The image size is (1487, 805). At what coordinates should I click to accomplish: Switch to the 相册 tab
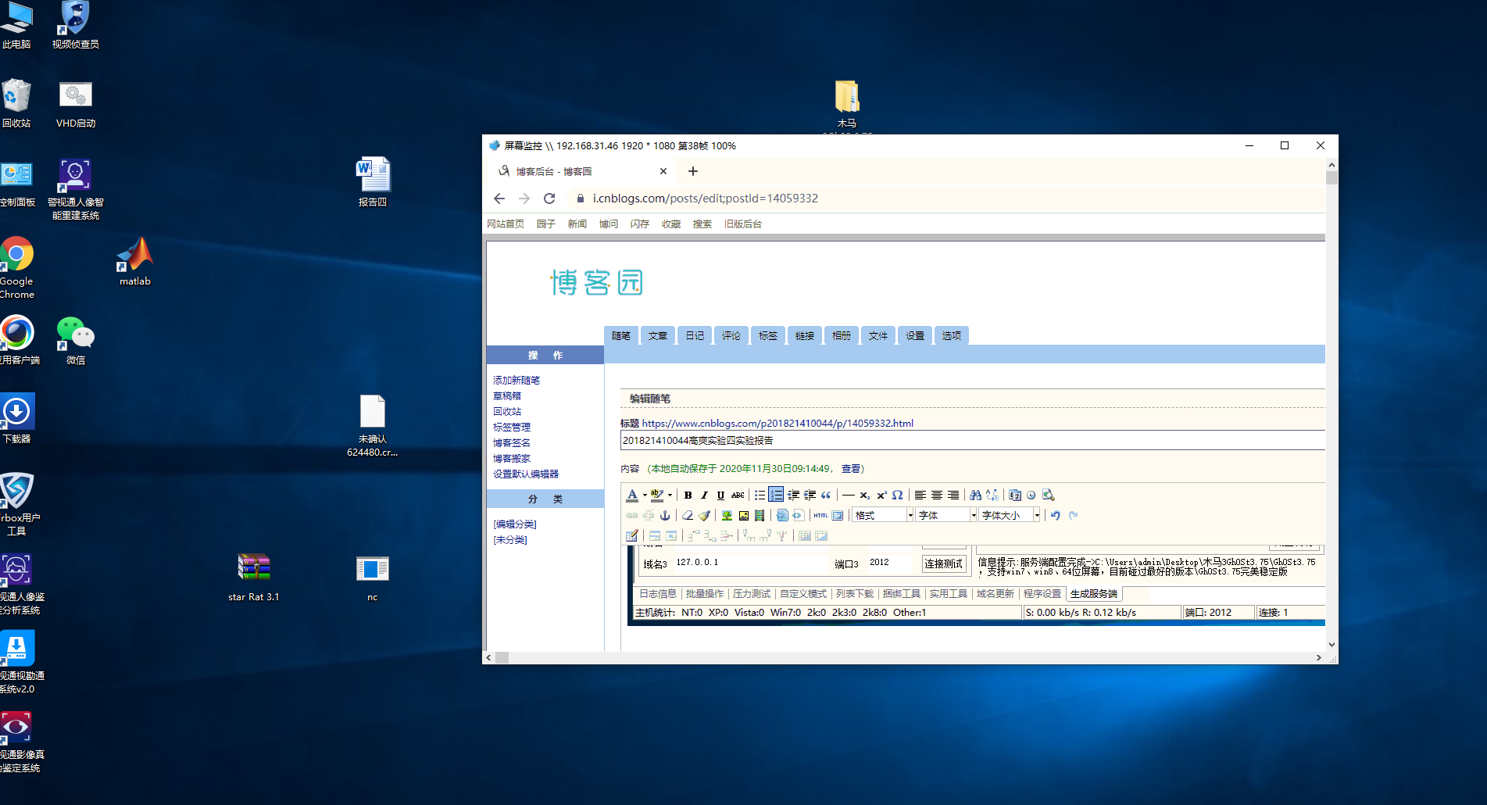coord(842,335)
